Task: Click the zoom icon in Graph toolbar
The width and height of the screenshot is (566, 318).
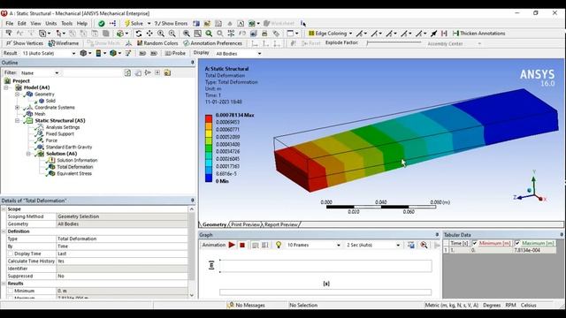Action: pos(424,246)
